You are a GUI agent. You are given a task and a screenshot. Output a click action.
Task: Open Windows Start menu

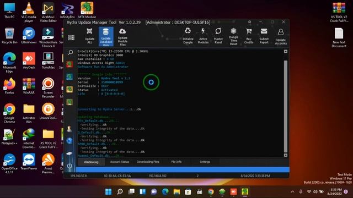click(108, 191)
